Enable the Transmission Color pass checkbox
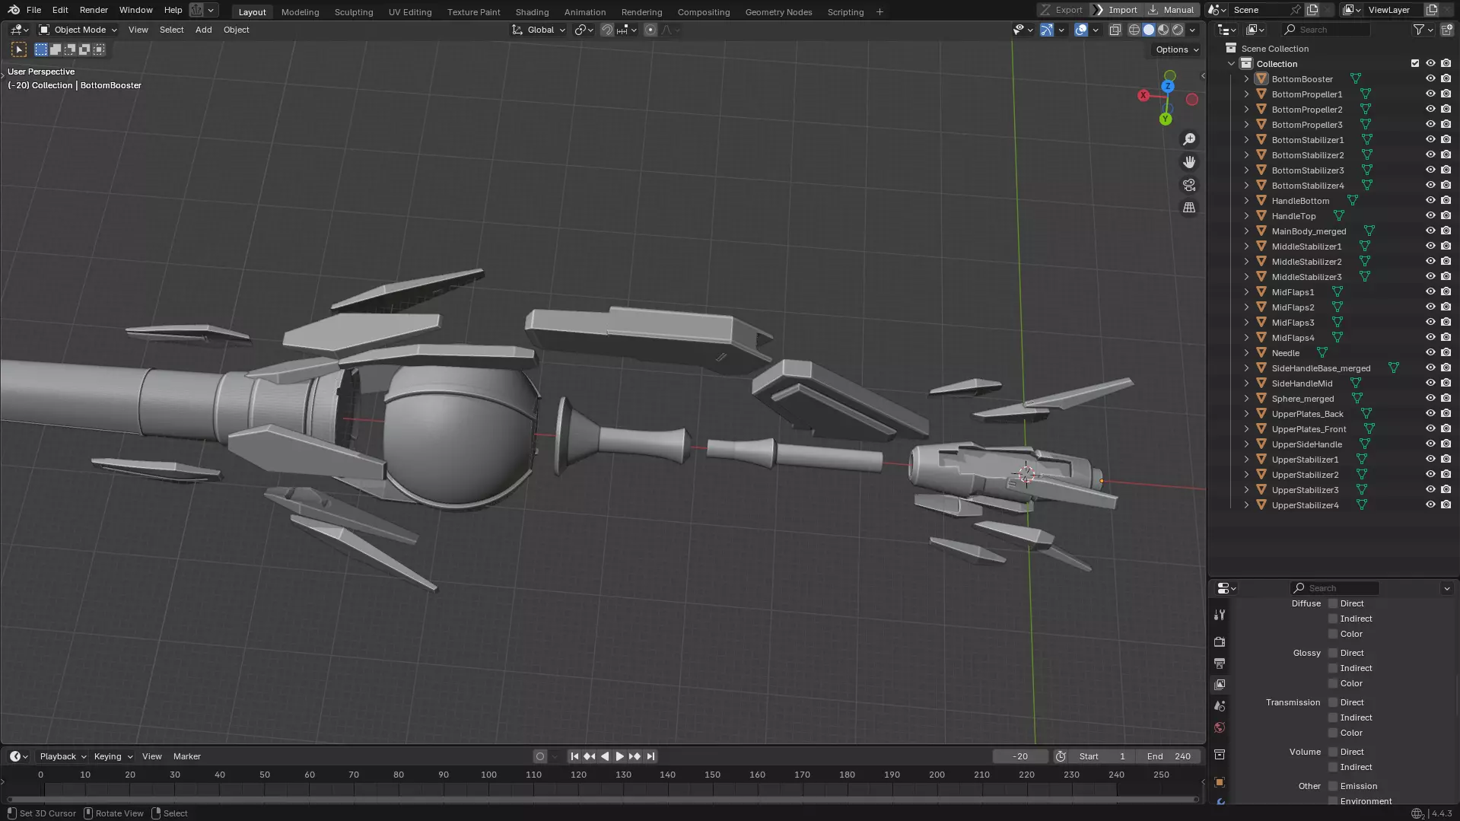The height and width of the screenshot is (821, 1460). coord(1333,733)
